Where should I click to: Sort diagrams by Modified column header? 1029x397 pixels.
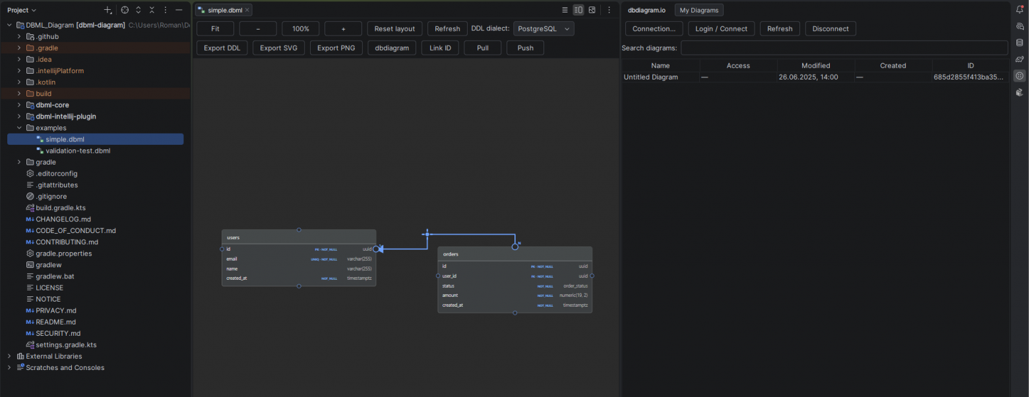point(816,65)
